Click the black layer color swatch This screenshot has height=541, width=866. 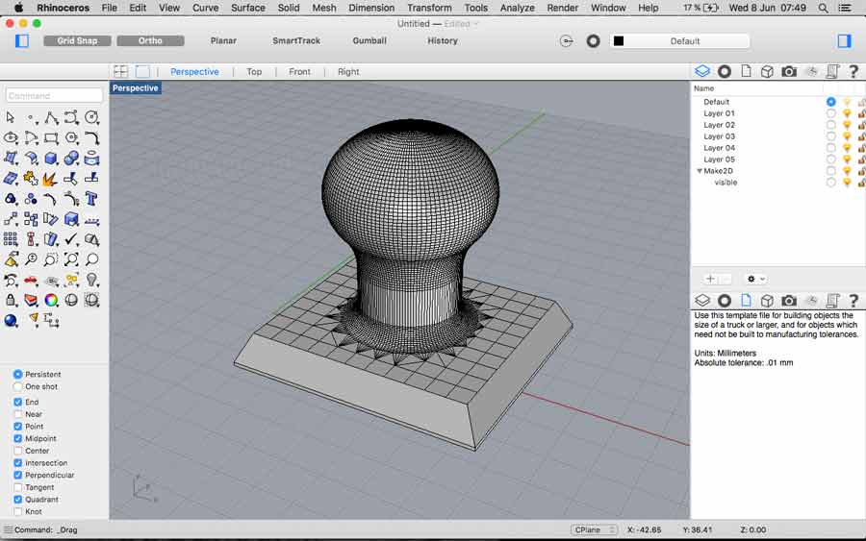(619, 41)
